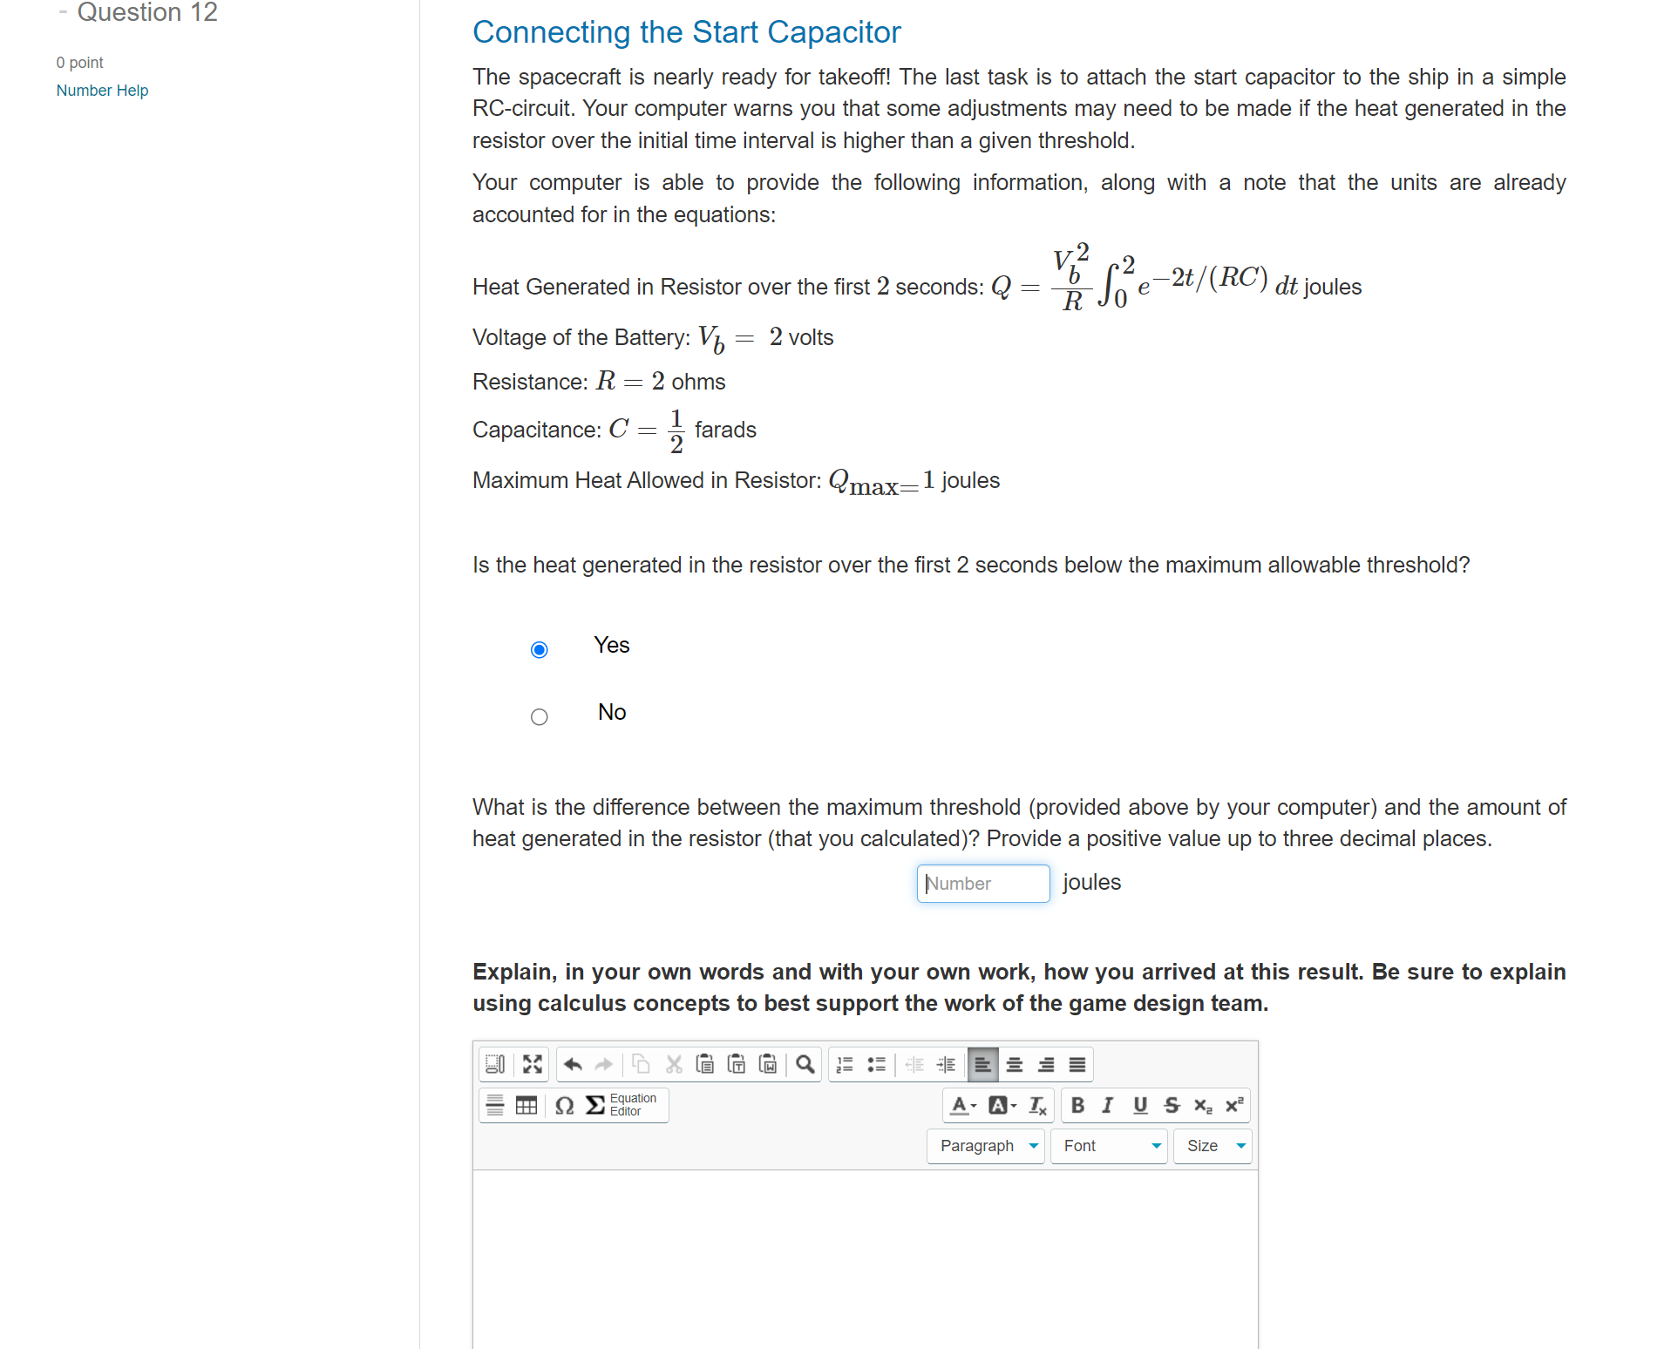Image resolution: width=1671 pixels, height=1349 pixels.
Task: Open the Paragraph format dropdown
Action: point(985,1146)
